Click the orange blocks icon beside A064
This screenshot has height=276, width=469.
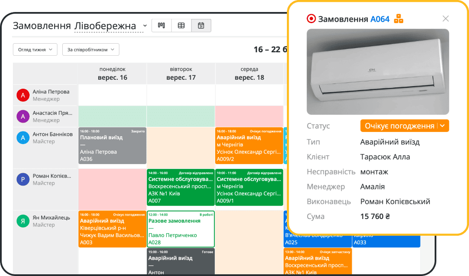pos(399,18)
